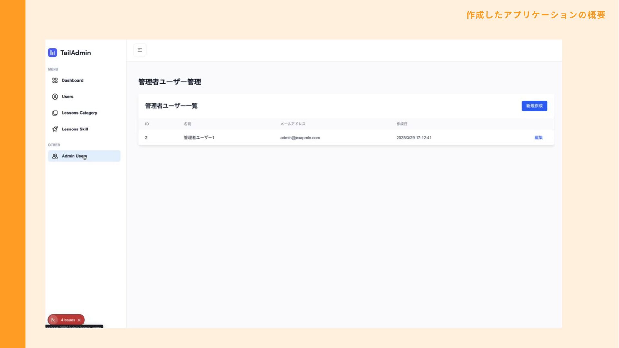Click the Lessons Category copy icon
619x348 pixels.
click(x=55, y=113)
